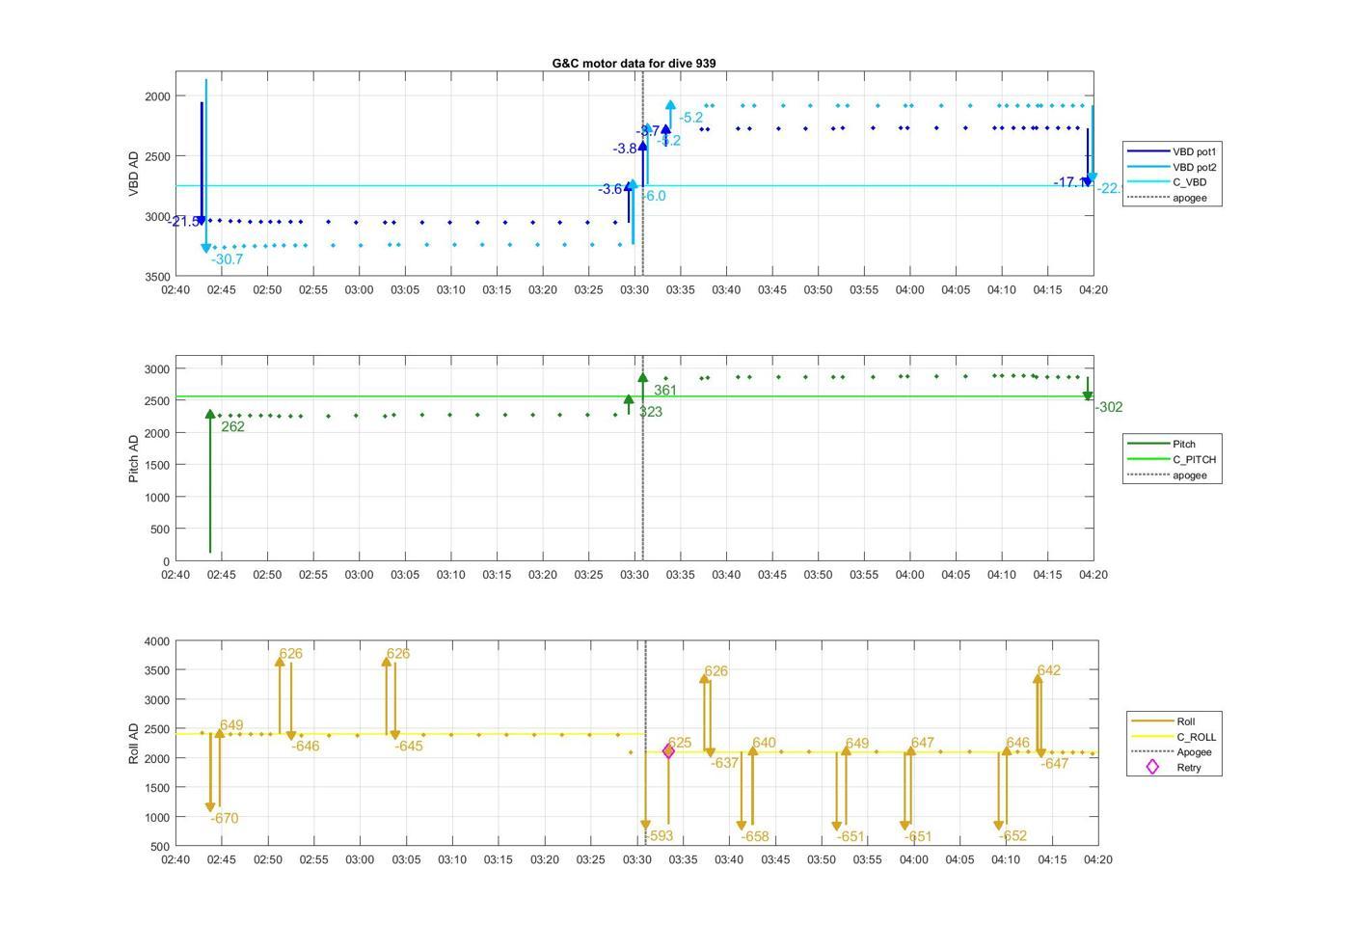This screenshot has height=951, width=1350.
Task: Click the '-593' roll annotation
Action: (x=659, y=836)
